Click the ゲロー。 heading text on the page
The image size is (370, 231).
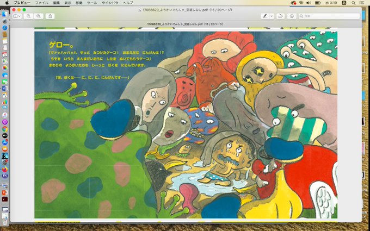61,45
